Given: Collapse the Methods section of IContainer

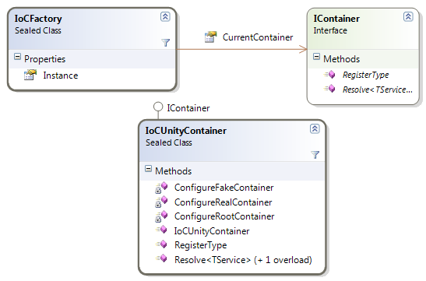Looking at the screenshot, I should [316, 57].
